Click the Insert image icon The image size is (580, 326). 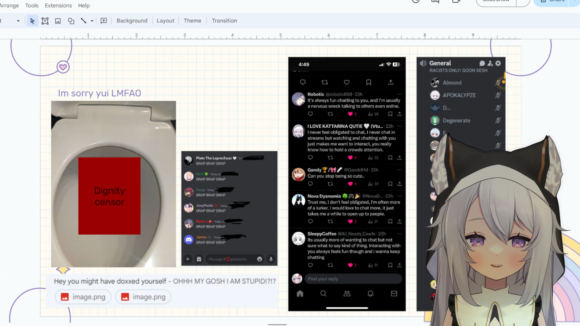click(x=58, y=21)
